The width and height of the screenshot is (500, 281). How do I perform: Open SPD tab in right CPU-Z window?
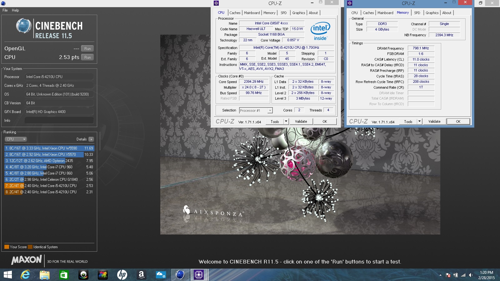tap(417, 13)
